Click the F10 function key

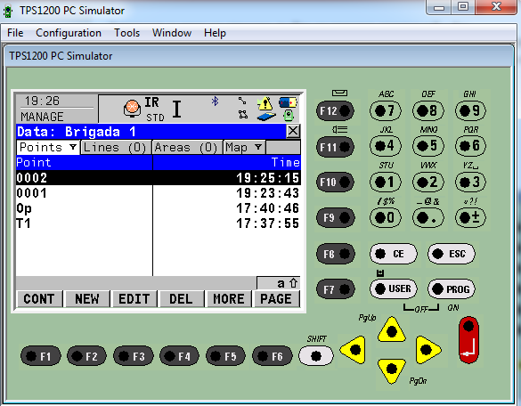point(335,182)
